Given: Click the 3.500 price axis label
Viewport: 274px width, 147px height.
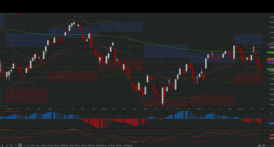Looking at the screenshot, I should (x=272, y=105).
